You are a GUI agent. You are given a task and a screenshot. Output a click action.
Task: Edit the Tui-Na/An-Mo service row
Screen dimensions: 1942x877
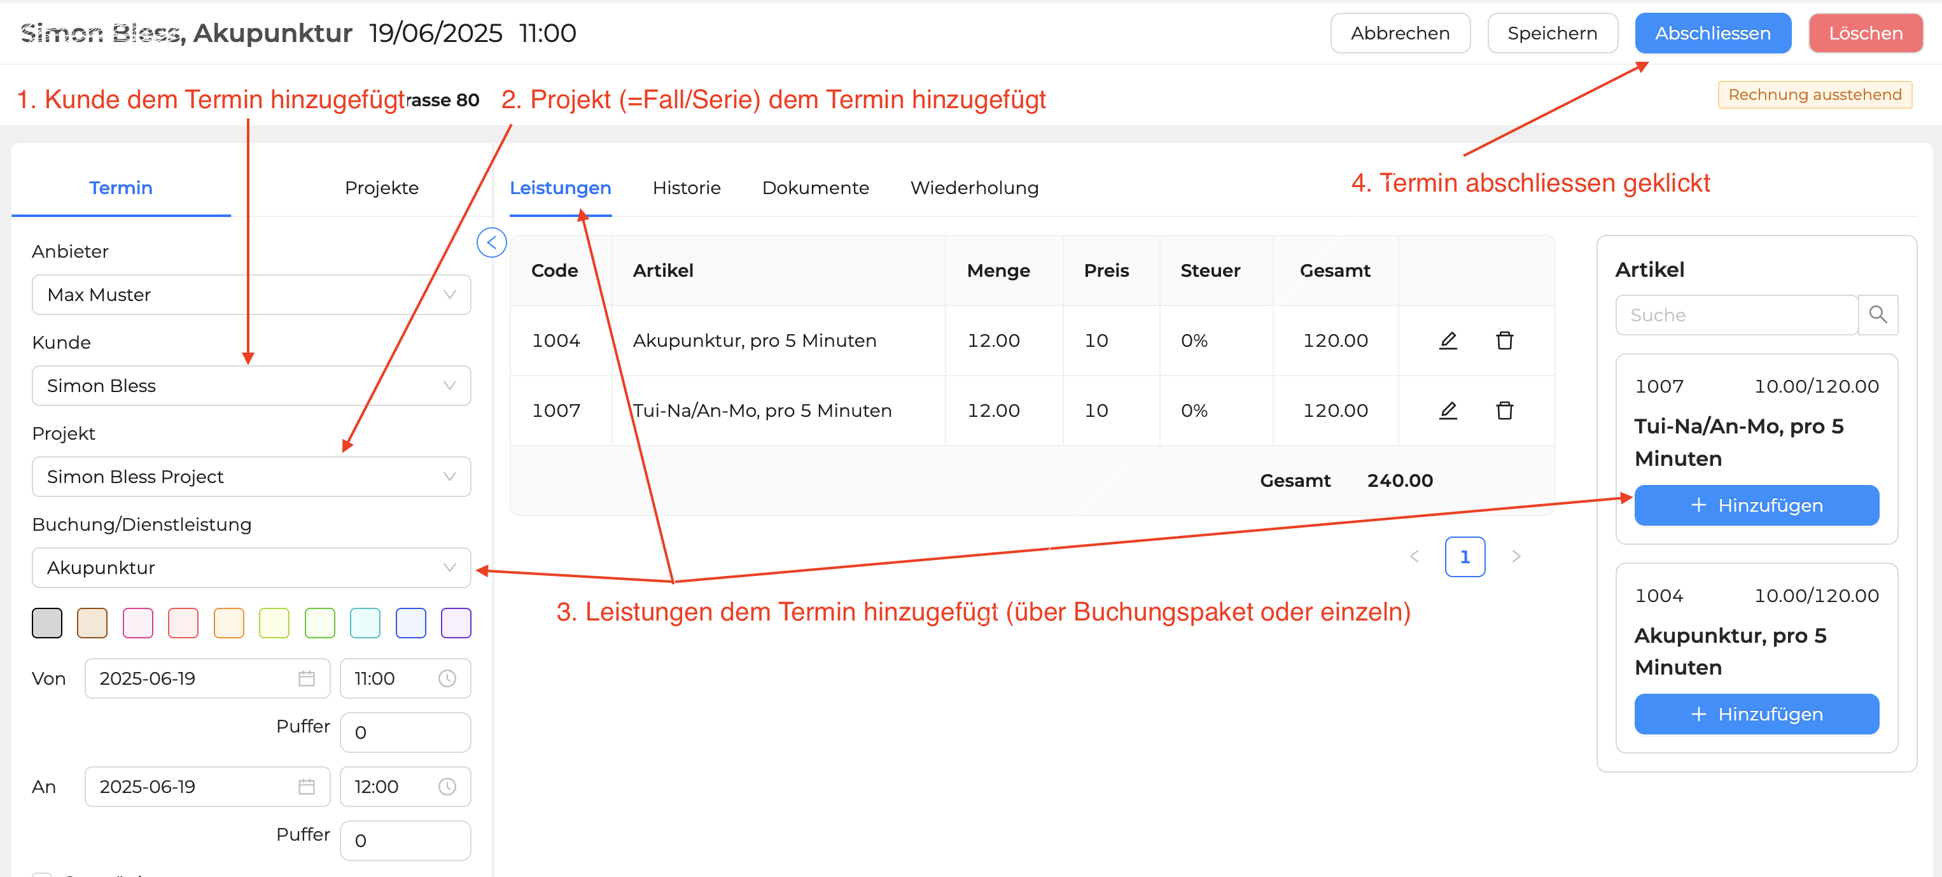pos(1448,410)
